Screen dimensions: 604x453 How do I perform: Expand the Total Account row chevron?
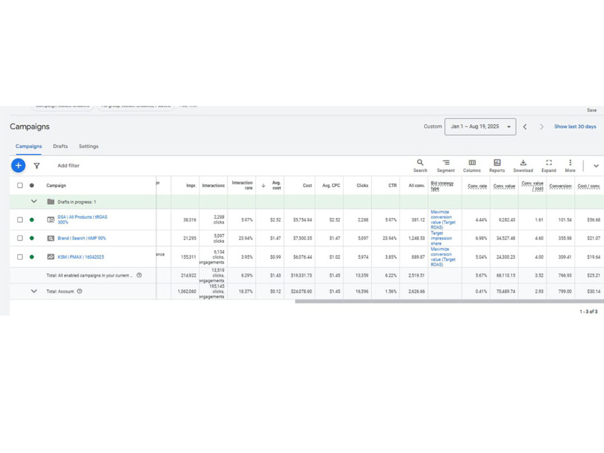[34, 291]
